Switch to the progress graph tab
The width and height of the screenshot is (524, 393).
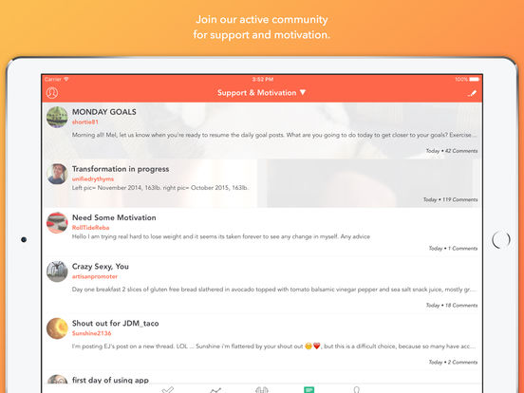click(215, 390)
